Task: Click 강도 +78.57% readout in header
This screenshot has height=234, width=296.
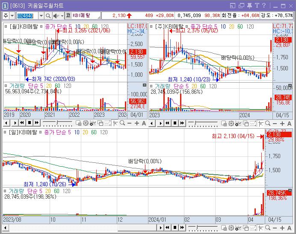Action: coord(277,15)
